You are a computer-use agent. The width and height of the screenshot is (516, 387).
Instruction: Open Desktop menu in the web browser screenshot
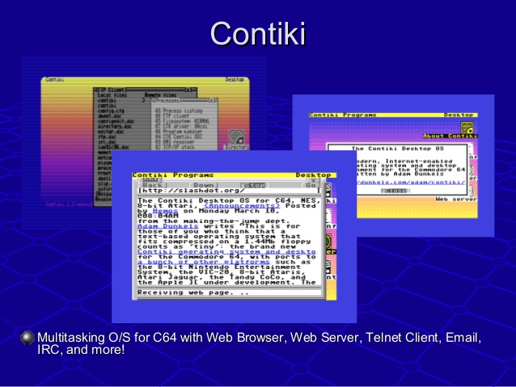(313, 175)
